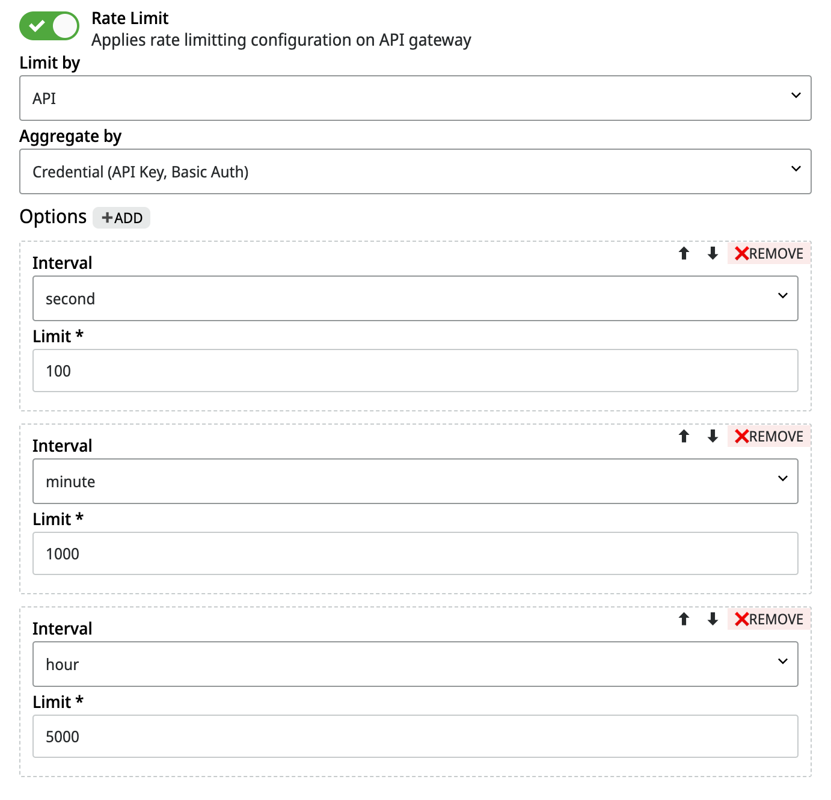Move the second interval option up
The height and width of the screenshot is (800, 831).
pos(684,253)
